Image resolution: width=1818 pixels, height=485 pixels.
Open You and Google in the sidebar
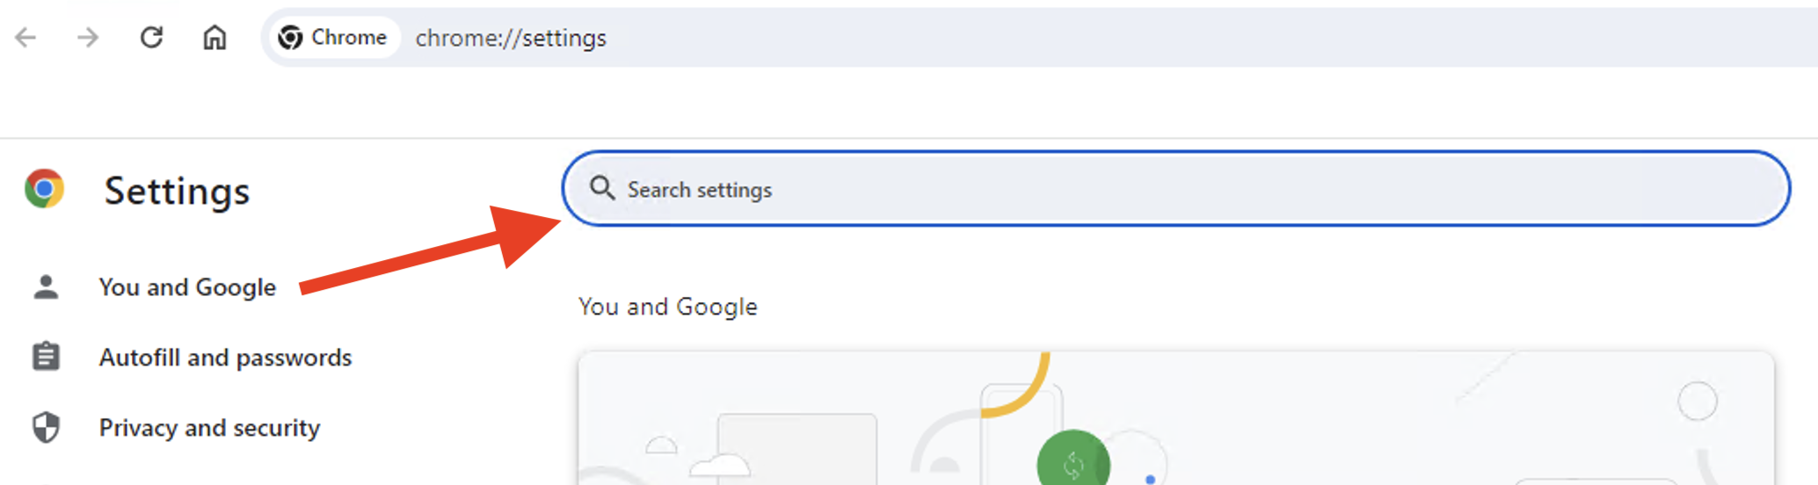pyautogui.click(x=187, y=287)
